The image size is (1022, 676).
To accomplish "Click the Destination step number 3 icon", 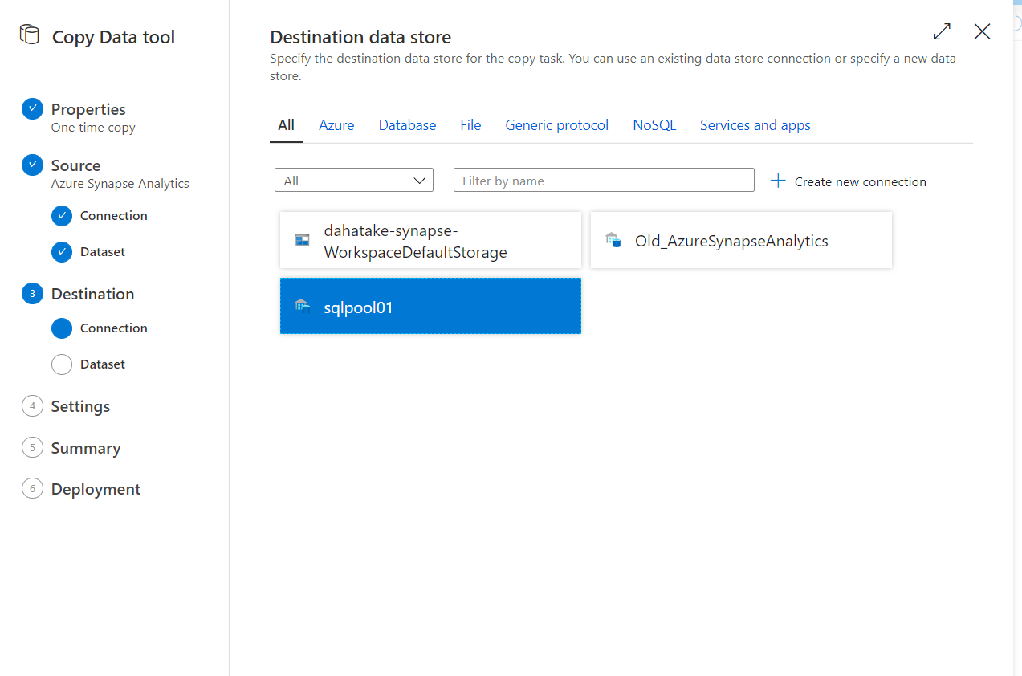I will (x=32, y=293).
